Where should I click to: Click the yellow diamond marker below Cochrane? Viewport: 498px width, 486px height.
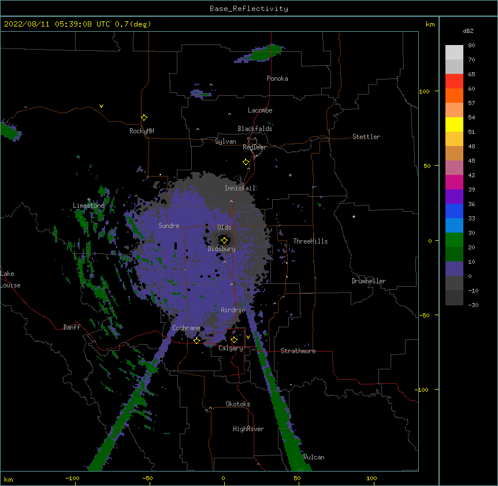196,341
